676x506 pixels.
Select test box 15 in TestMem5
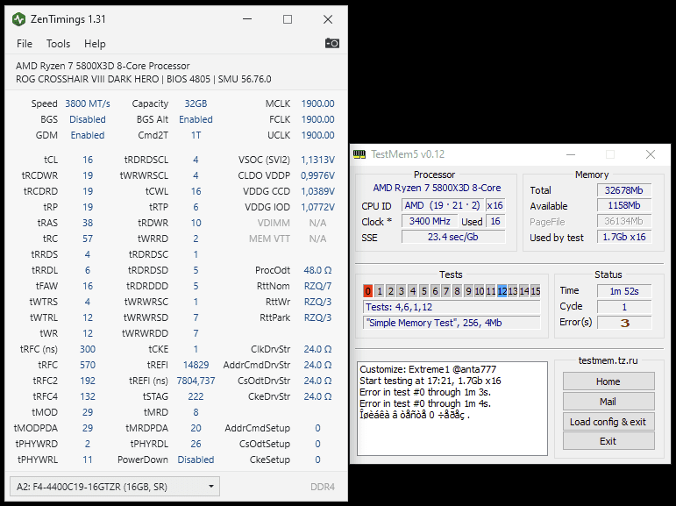click(536, 291)
